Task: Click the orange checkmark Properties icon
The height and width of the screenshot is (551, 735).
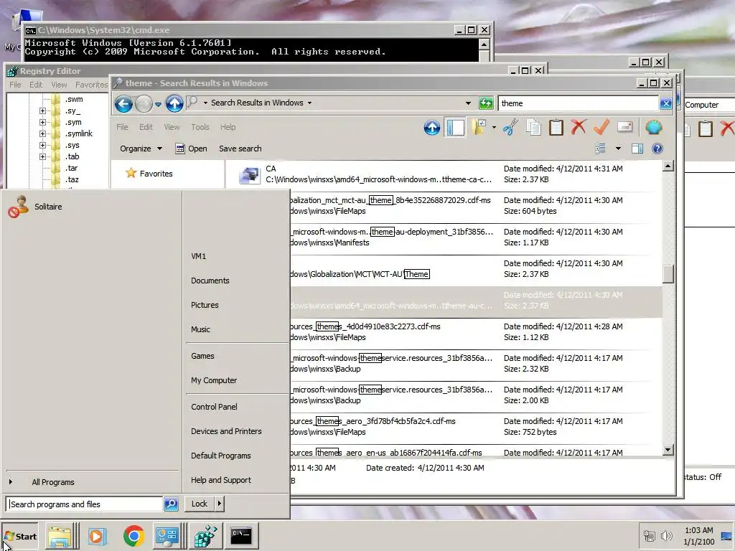Action: 601,126
